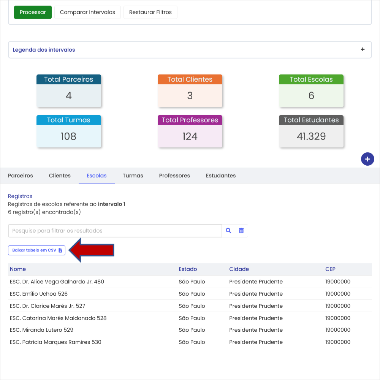The height and width of the screenshot is (380, 380).
Task: Click the Total Turmas card
Action: click(x=69, y=131)
